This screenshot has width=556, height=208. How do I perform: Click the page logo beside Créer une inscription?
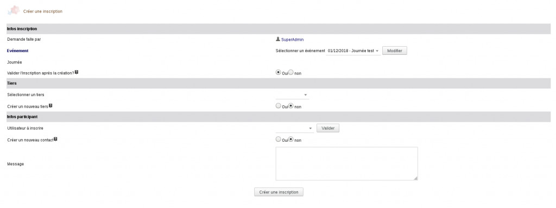pyautogui.click(x=14, y=11)
